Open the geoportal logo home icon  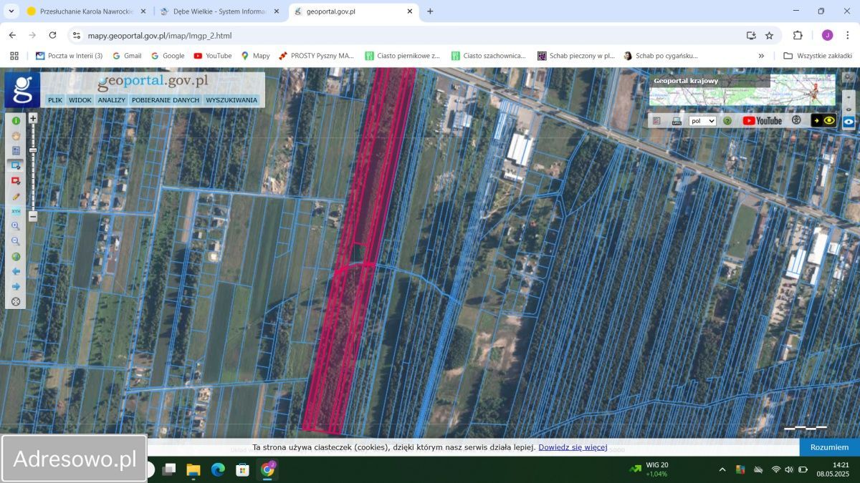coord(22,89)
